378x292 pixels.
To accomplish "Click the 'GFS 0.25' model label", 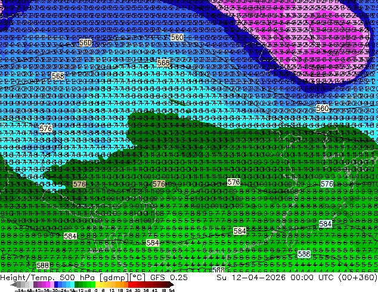I will click(x=169, y=277).
